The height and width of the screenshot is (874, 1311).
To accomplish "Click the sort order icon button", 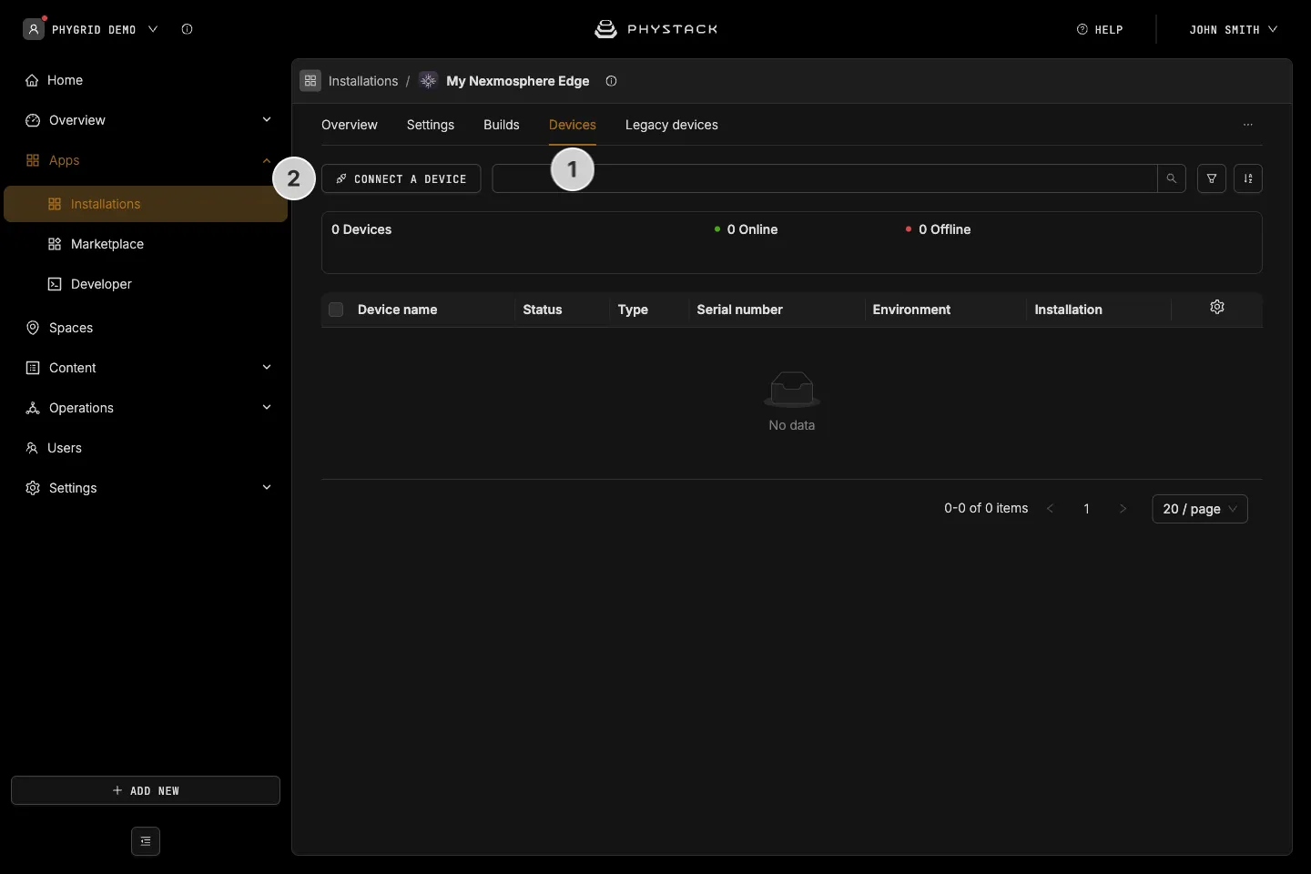I will [x=1248, y=178].
